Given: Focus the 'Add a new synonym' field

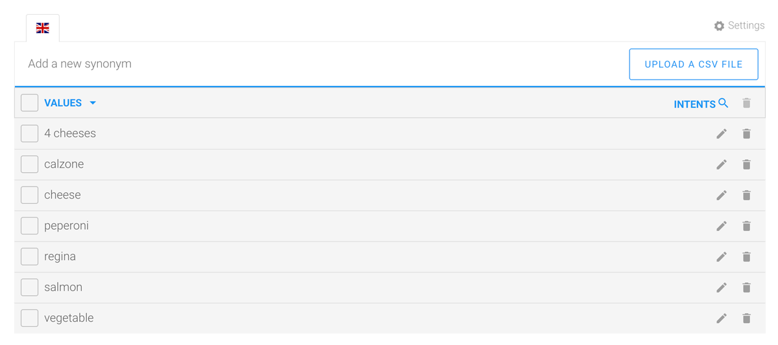Looking at the screenshot, I should pos(259,64).
